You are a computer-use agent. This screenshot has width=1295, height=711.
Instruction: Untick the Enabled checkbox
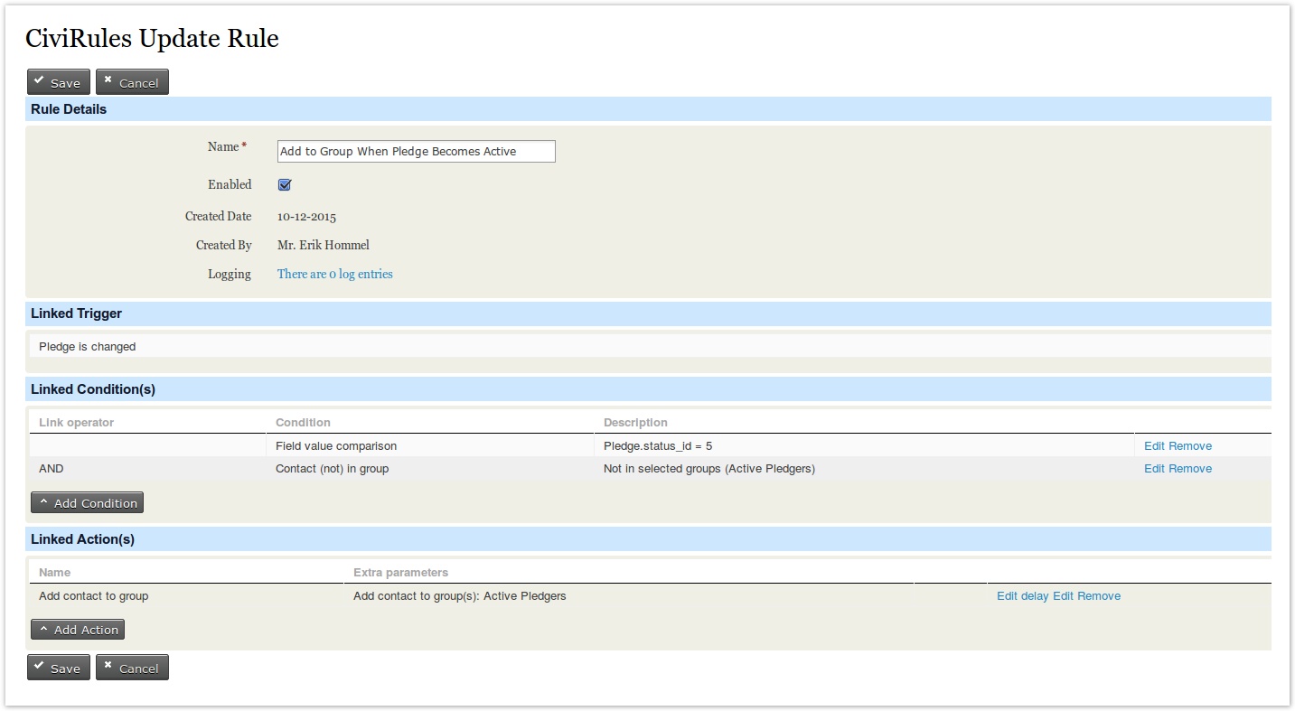click(x=285, y=184)
